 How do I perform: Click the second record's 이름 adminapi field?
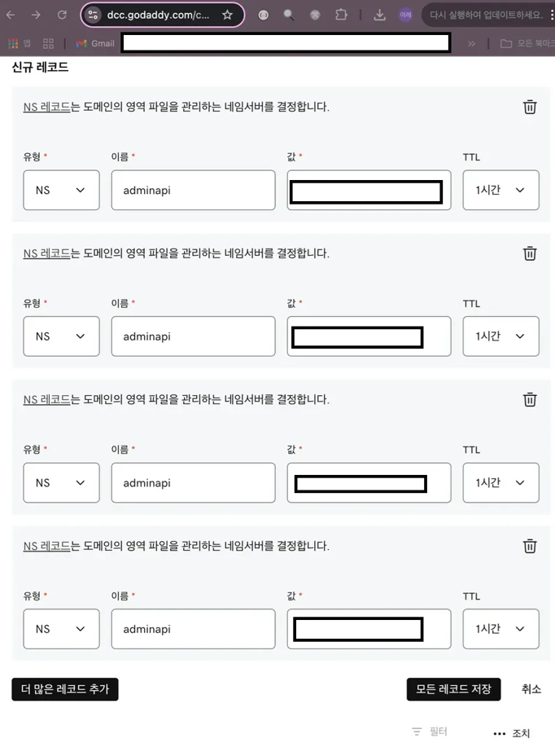(x=193, y=336)
